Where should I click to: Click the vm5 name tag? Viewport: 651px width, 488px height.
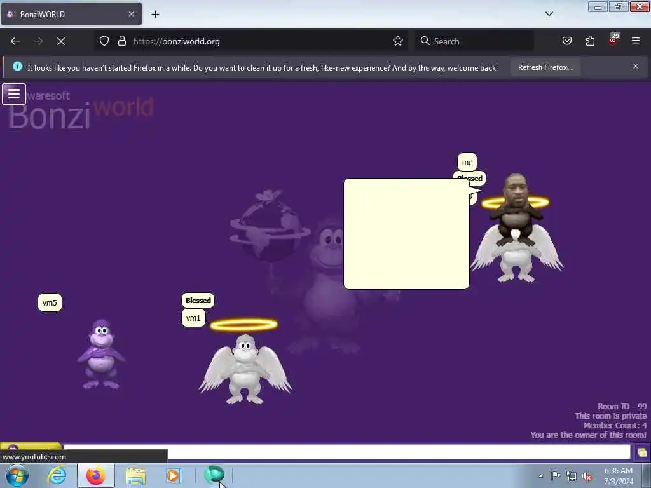pyautogui.click(x=50, y=303)
